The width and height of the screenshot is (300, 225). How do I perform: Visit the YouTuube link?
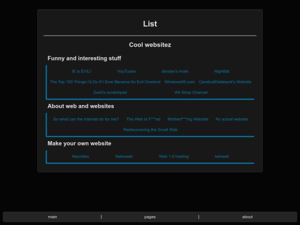pos(127,71)
